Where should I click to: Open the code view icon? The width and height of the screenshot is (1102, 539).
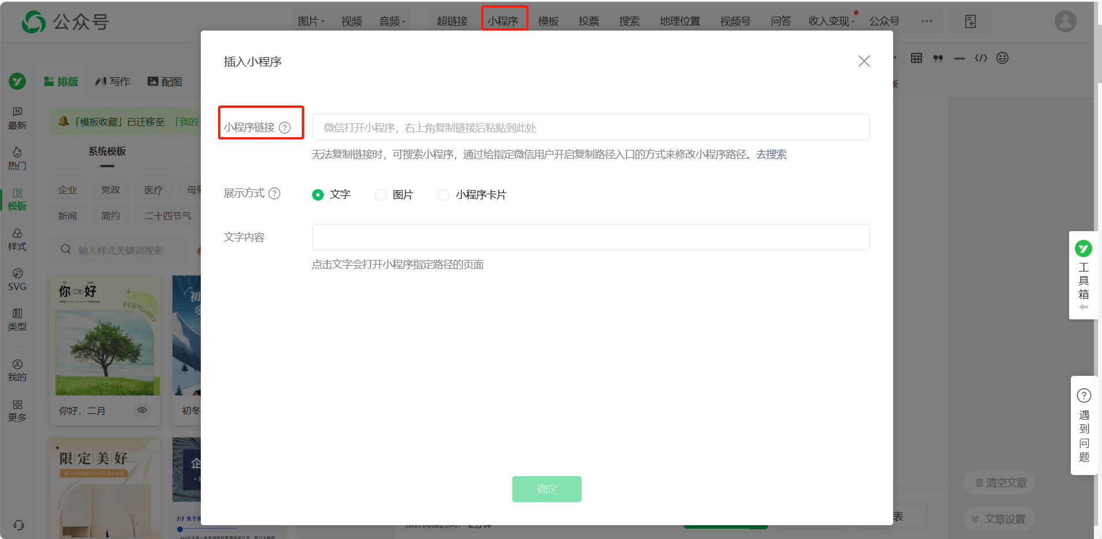(981, 58)
